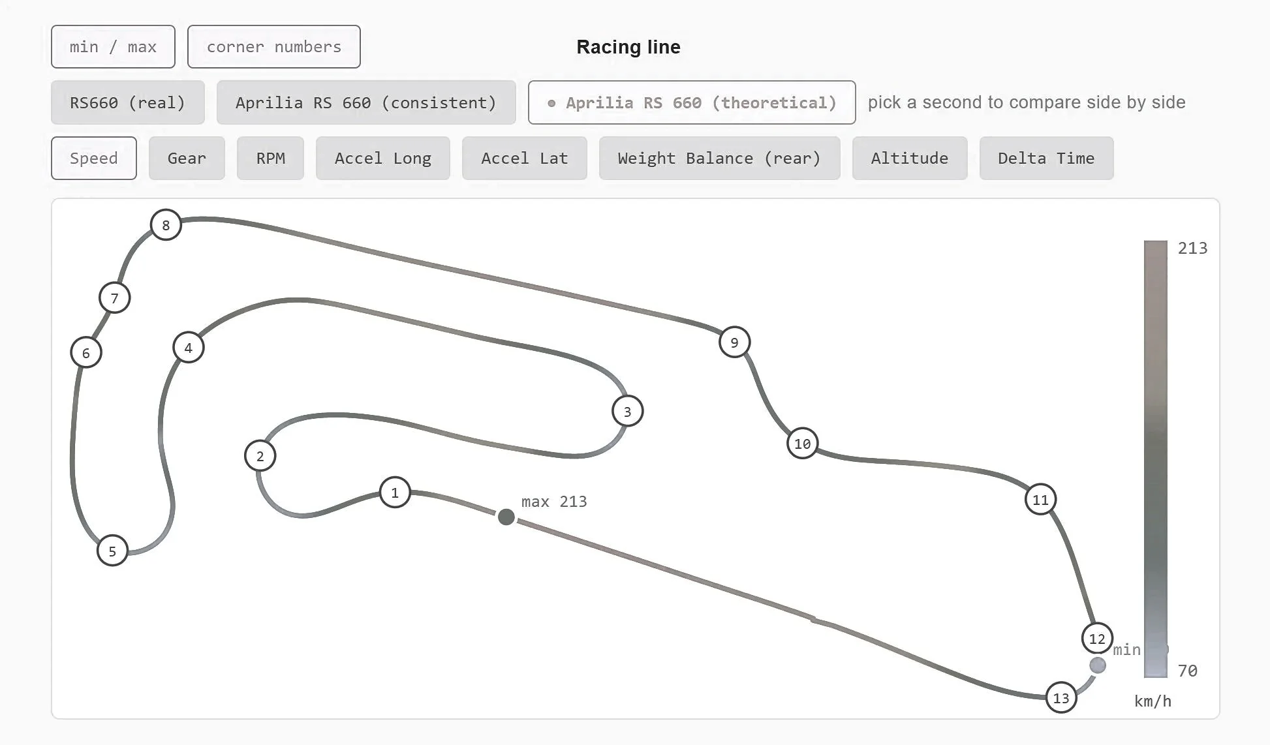1270x745 pixels.
Task: Click corner 12 marker on track
Action: pos(1098,639)
